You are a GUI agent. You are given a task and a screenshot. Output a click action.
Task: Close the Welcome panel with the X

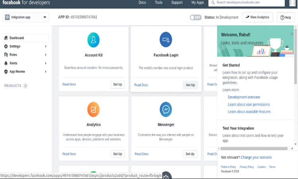coord(292,34)
